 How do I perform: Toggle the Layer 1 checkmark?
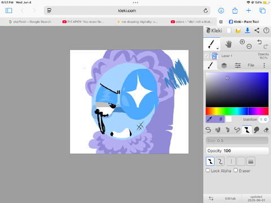tap(207, 56)
